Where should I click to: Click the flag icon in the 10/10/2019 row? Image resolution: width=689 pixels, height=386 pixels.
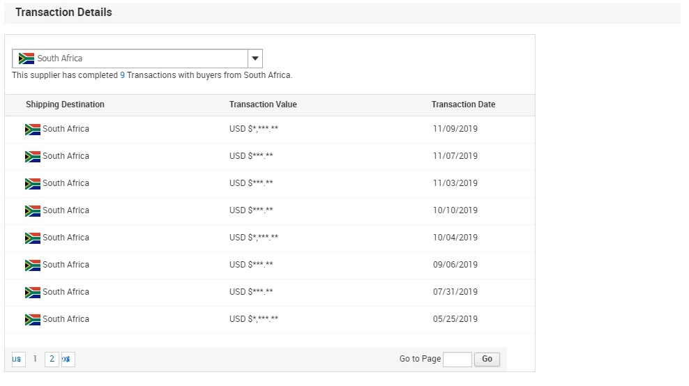33,210
